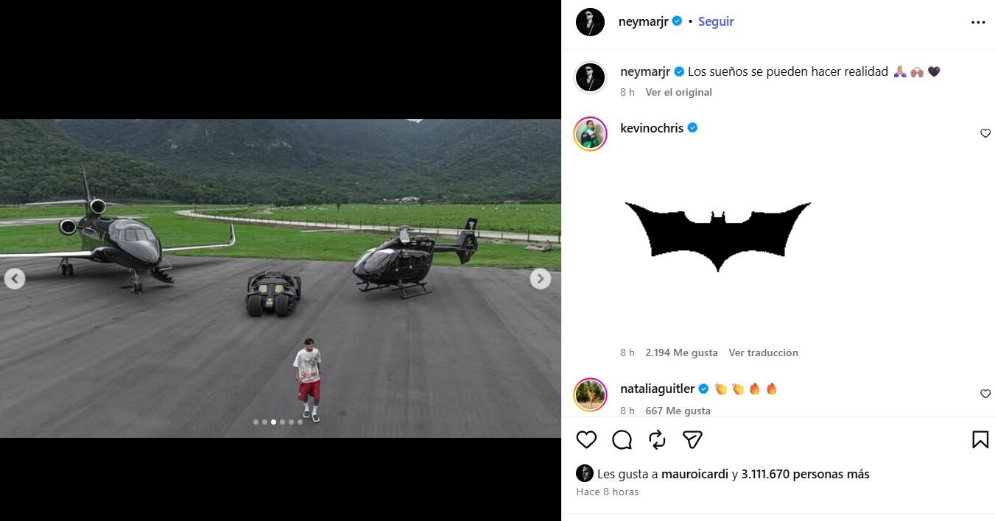Like the post using the heart icon
The image size is (995, 521).
(x=586, y=439)
